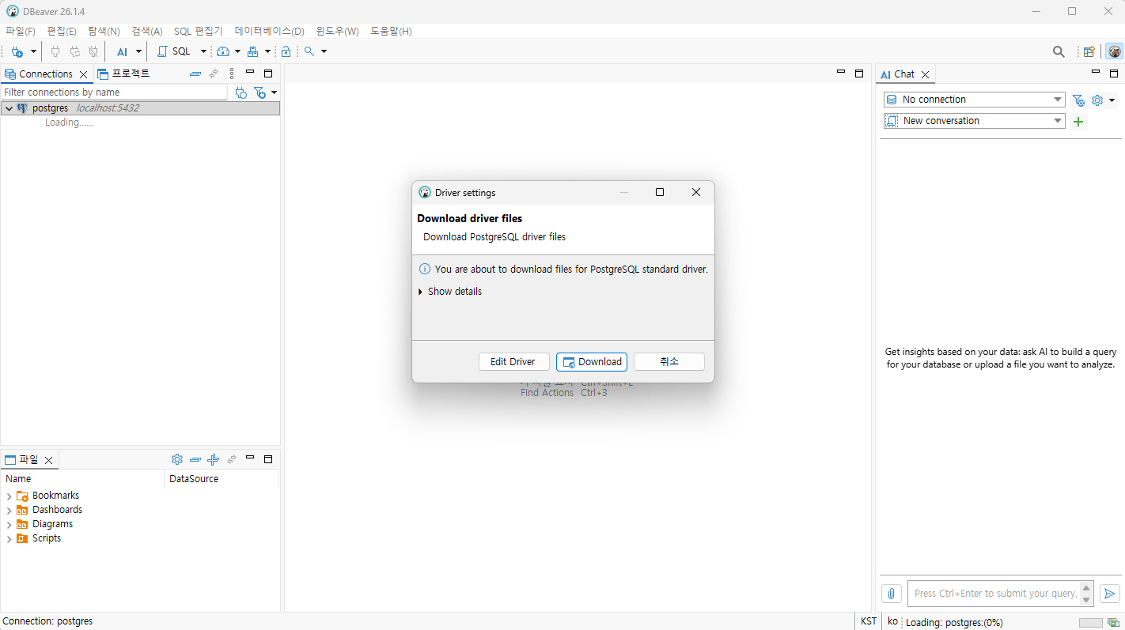Click Collapse All icon in Connections panel

[x=195, y=74]
